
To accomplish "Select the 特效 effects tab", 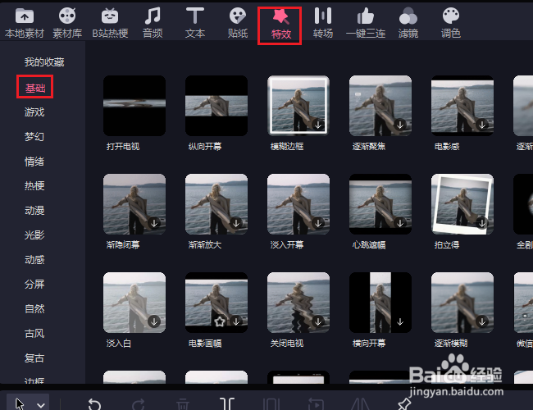I will tap(280, 25).
